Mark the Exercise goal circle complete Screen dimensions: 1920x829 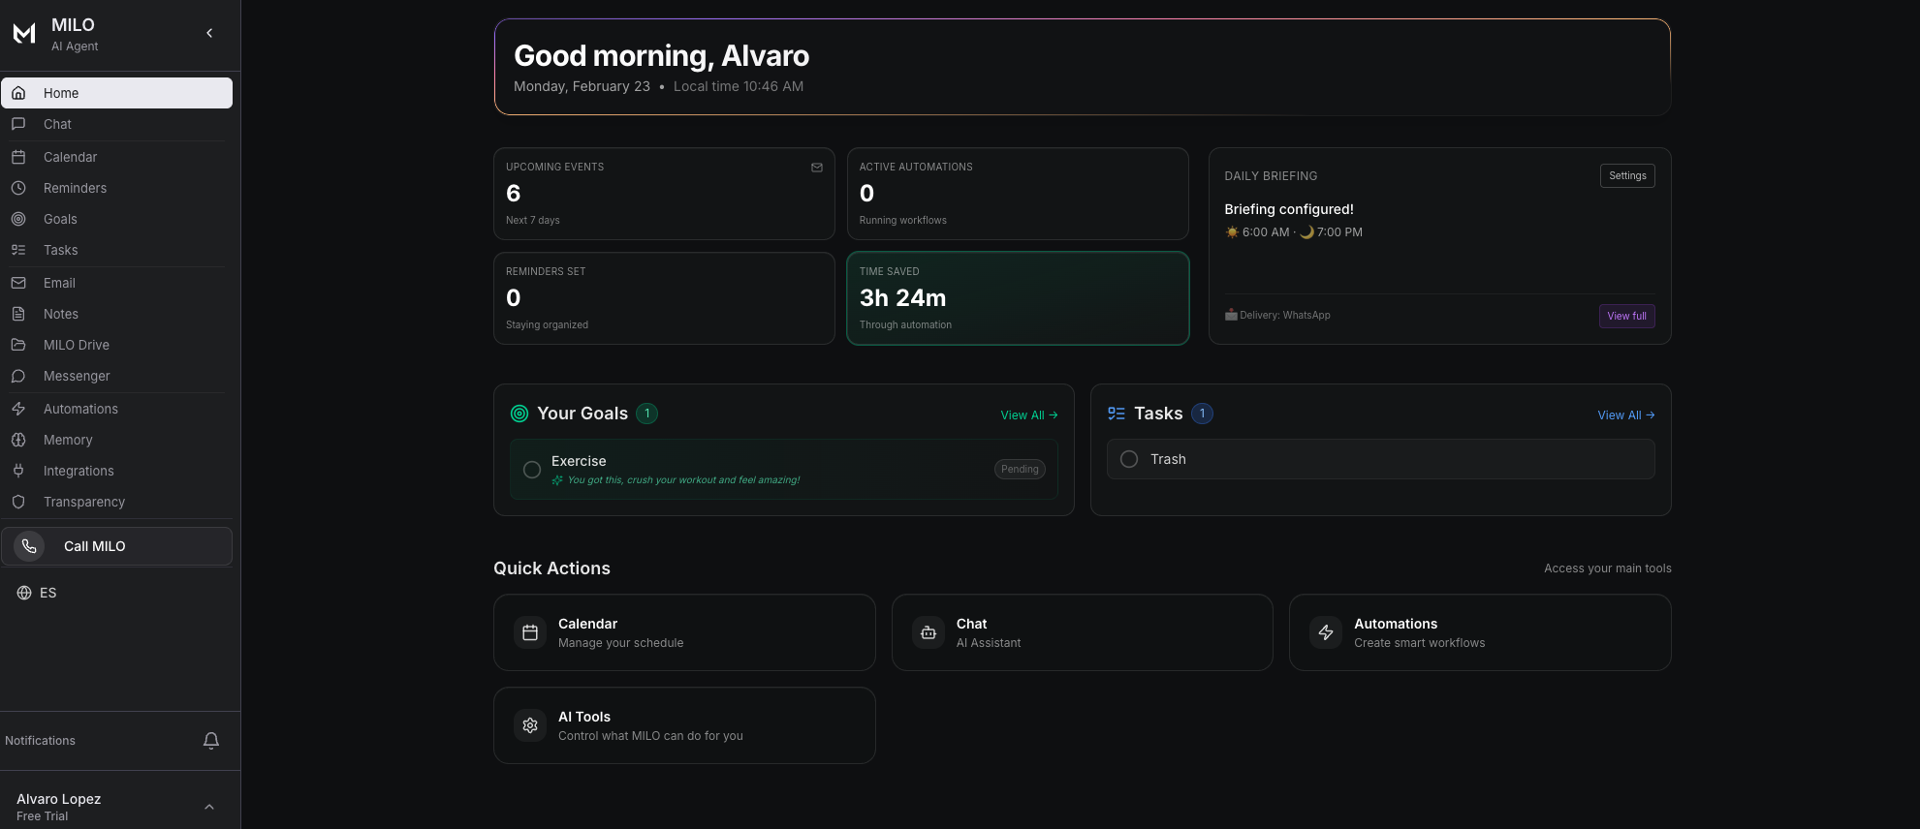tap(532, 470)
